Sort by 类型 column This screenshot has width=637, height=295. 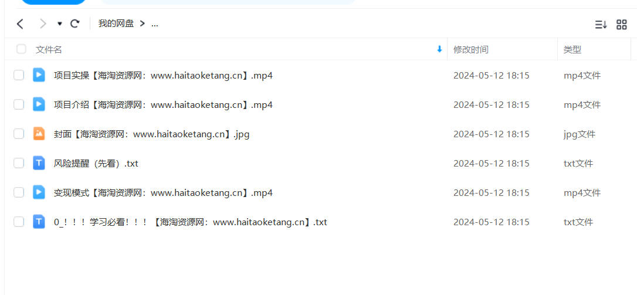point(572,50)
